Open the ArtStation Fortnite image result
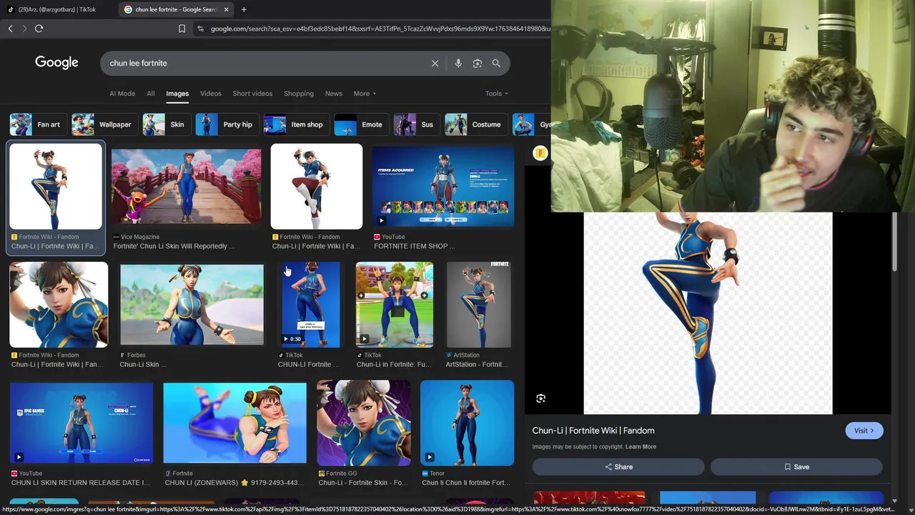Viewport: 915px width, 515px height. [x=479, y=305]
